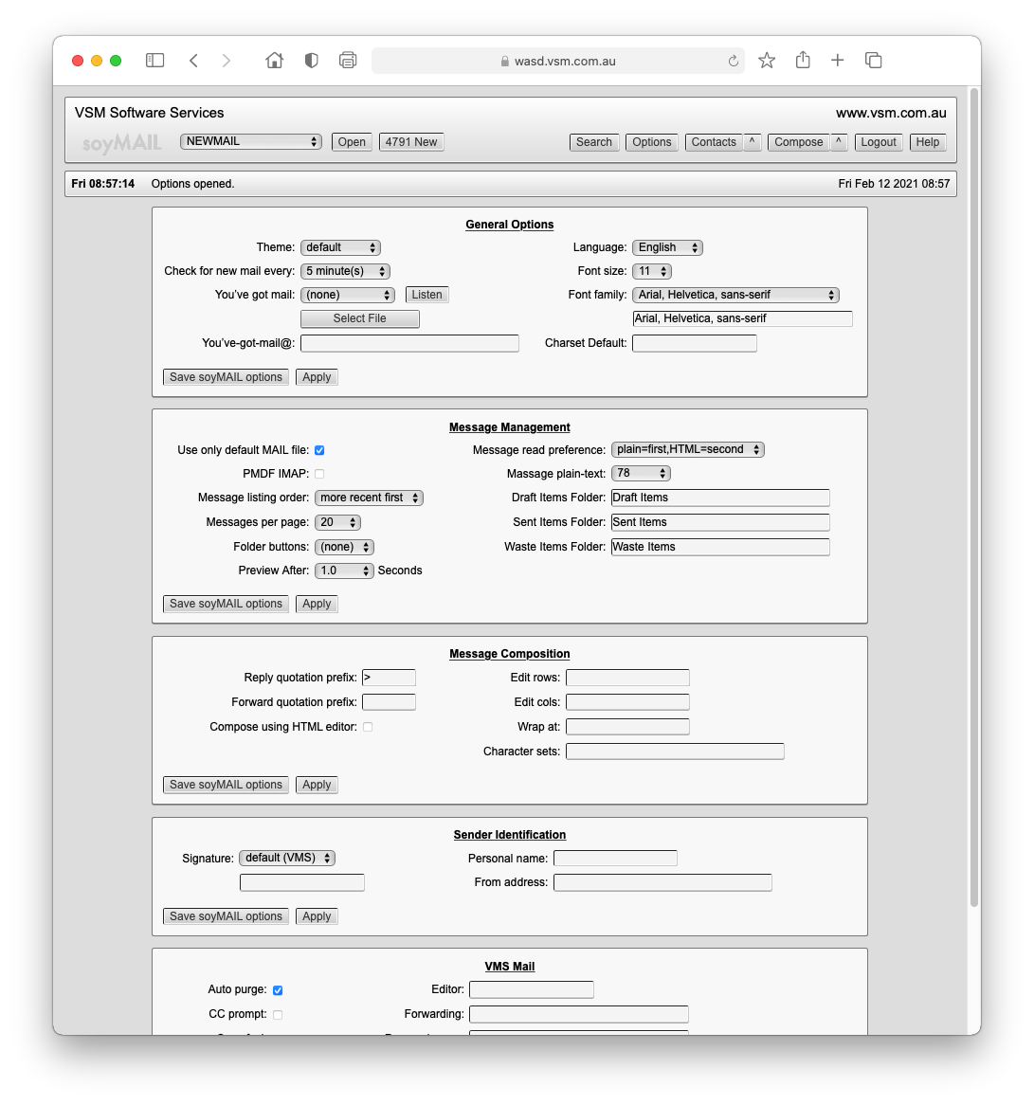Viewport: 1034px width, 1105px height.
Task: Open Message listing order dropdown
Action: click(369, 498)
